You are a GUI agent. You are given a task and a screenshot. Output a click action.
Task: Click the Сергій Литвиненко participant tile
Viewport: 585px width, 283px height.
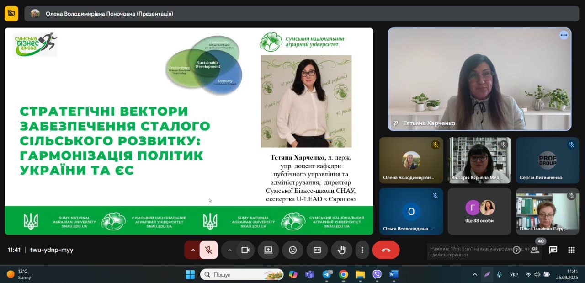coord(547,160)
